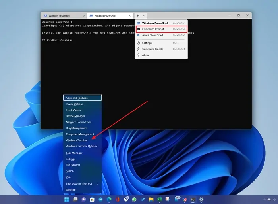
Task: Click Search in the Win+X menu
Action: [x=82, y=171]
